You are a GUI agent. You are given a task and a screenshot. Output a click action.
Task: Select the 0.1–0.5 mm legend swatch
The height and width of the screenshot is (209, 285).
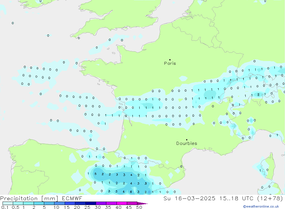[8, 203]
